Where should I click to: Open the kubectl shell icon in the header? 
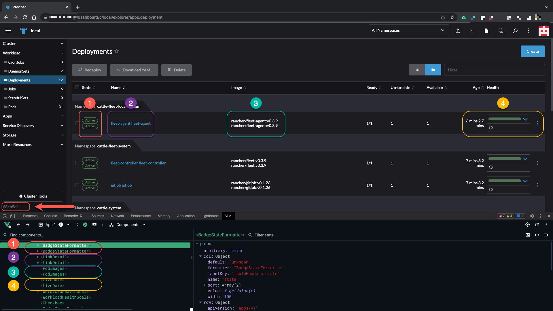click(x=472, y=31)
